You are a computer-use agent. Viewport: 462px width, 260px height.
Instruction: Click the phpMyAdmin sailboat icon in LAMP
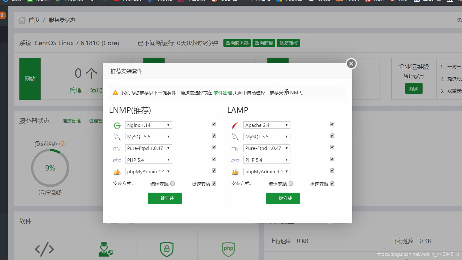pos(235,172)
